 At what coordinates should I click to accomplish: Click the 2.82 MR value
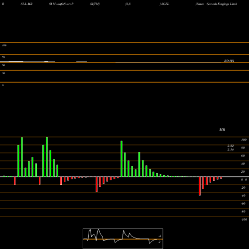point(231,146)
